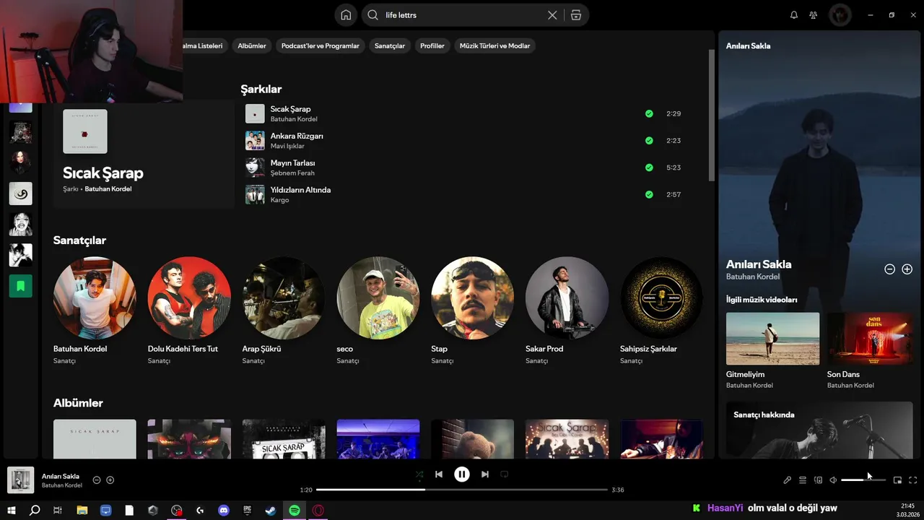The image size is (924, 520).
Task: Open friend activity icon
Action: (814, 15)
